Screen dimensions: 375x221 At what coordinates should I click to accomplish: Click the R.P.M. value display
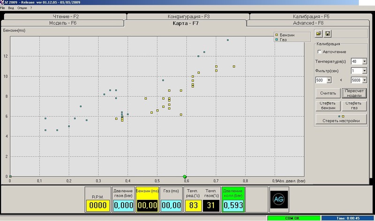click(98, 205)
